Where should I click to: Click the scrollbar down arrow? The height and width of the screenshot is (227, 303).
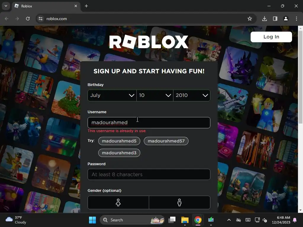[300, 210]
